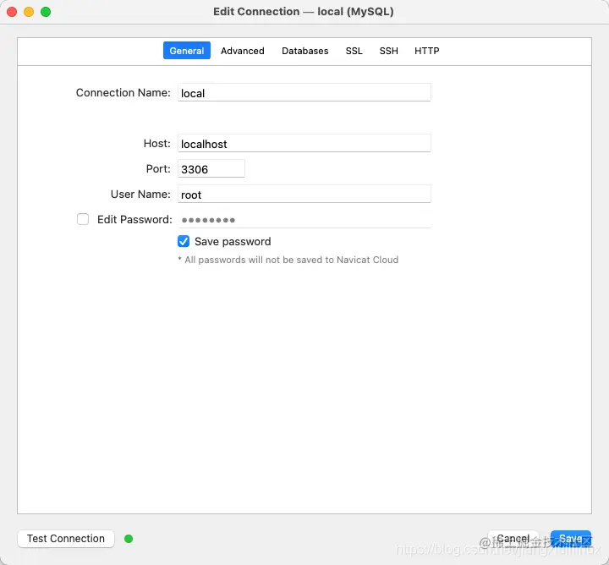Click the Edit Password label
The width and height of the screenshot is (609, 565).
(x=134, y=220)
